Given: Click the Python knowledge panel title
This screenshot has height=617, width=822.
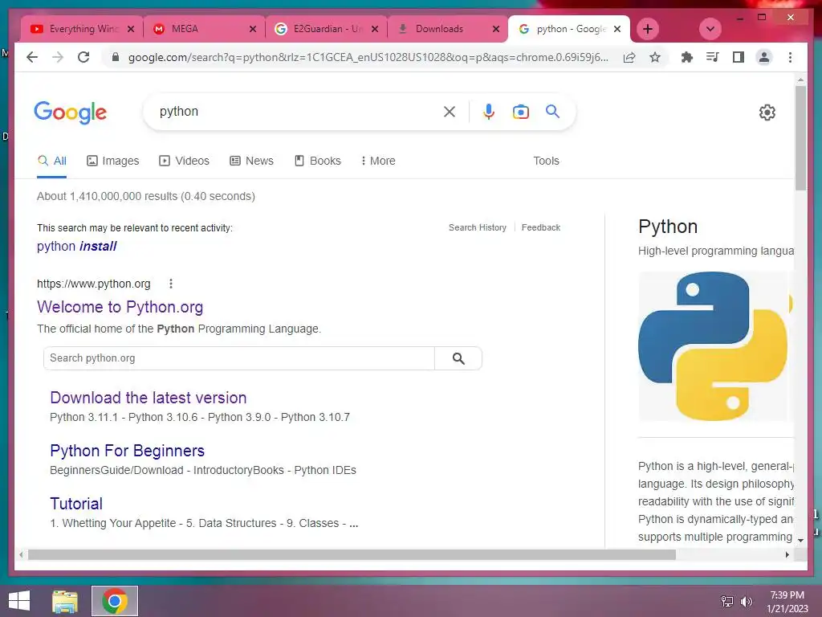Looking at the screenshot, I should 668,227.
